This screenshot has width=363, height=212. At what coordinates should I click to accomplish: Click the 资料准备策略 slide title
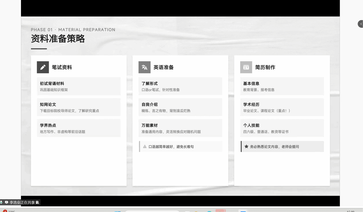click(x=58, y=39)
